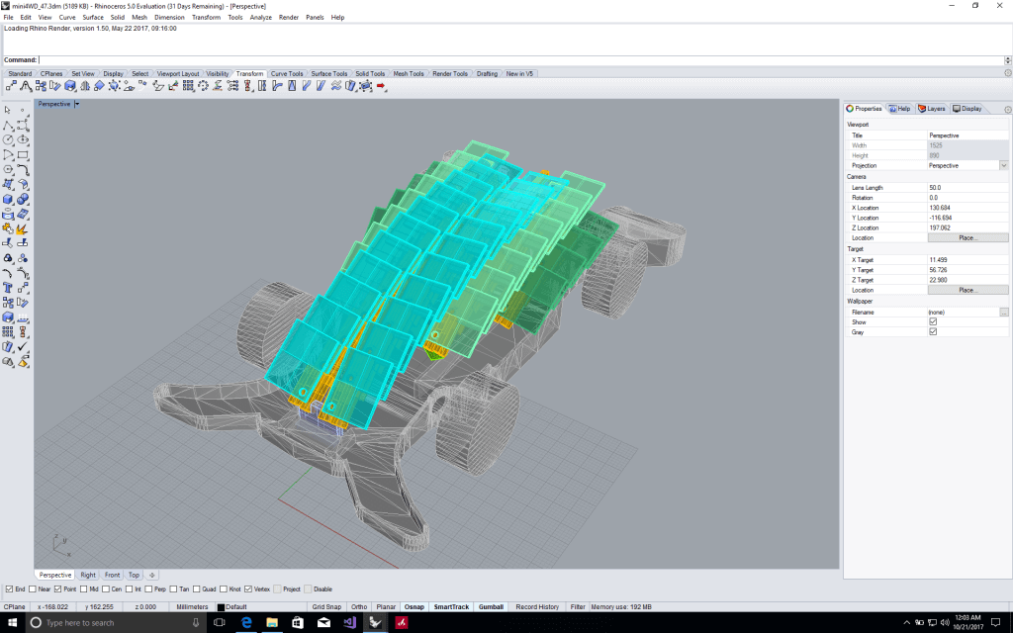
Task: Uncheck the Vertex object snap
Action: pos(248,589)
